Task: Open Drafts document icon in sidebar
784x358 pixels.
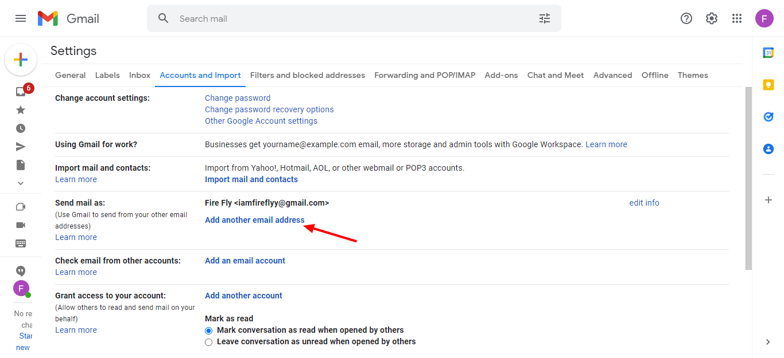Action: click(21, 165)
